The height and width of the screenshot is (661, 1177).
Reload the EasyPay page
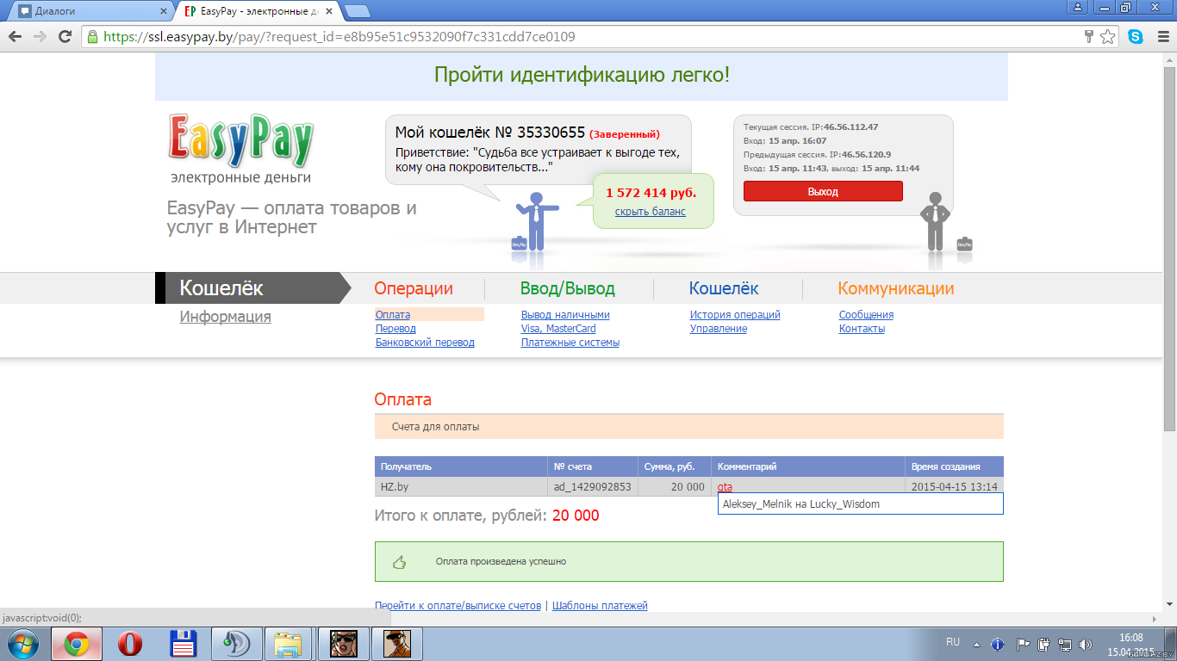pyautogui.click(x=65, y=37)
